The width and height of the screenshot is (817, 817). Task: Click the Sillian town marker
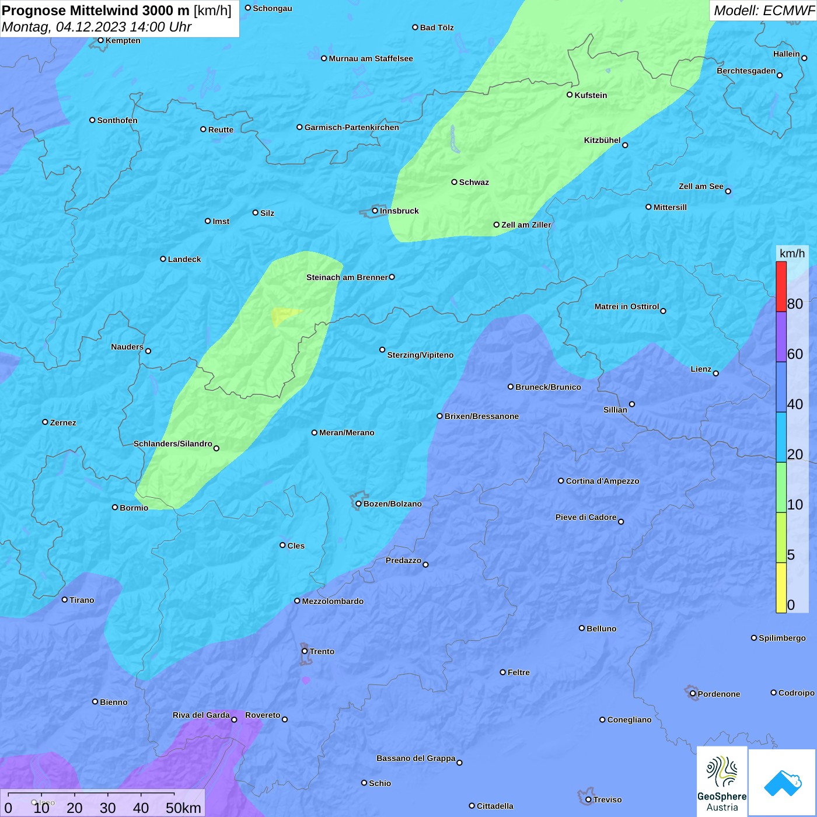coord(632,404)
